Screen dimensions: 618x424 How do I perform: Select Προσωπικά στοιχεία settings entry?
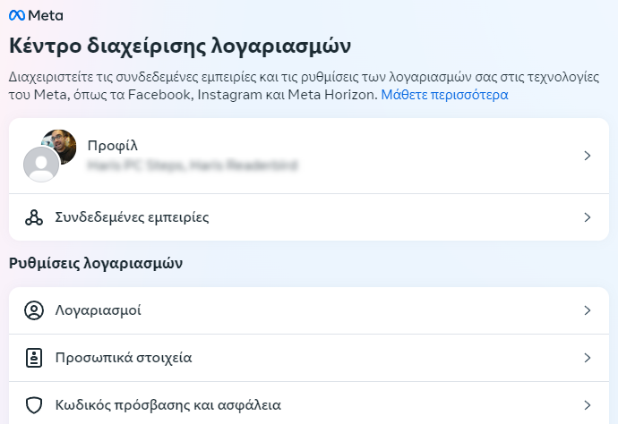tap(309, 358)
